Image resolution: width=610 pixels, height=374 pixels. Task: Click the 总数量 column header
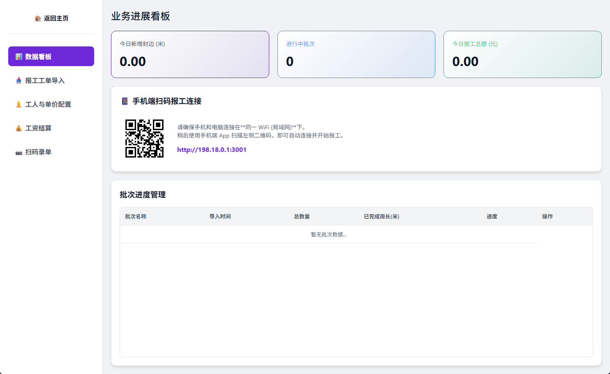click(x=302, y=216)
